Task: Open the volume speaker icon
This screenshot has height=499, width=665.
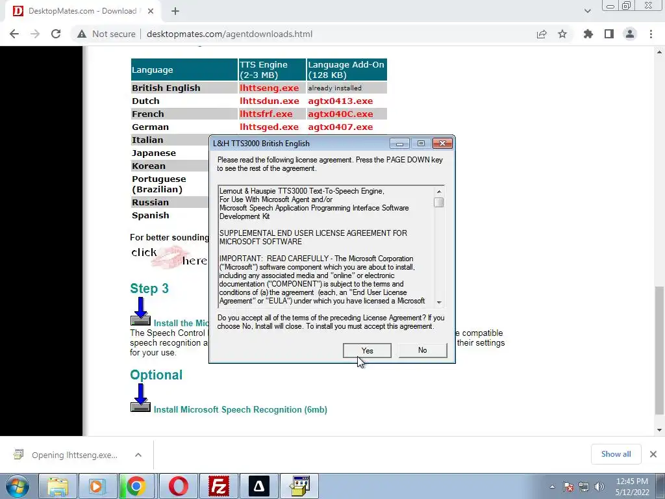Action: pyautogui.click(x=599, y=487)
